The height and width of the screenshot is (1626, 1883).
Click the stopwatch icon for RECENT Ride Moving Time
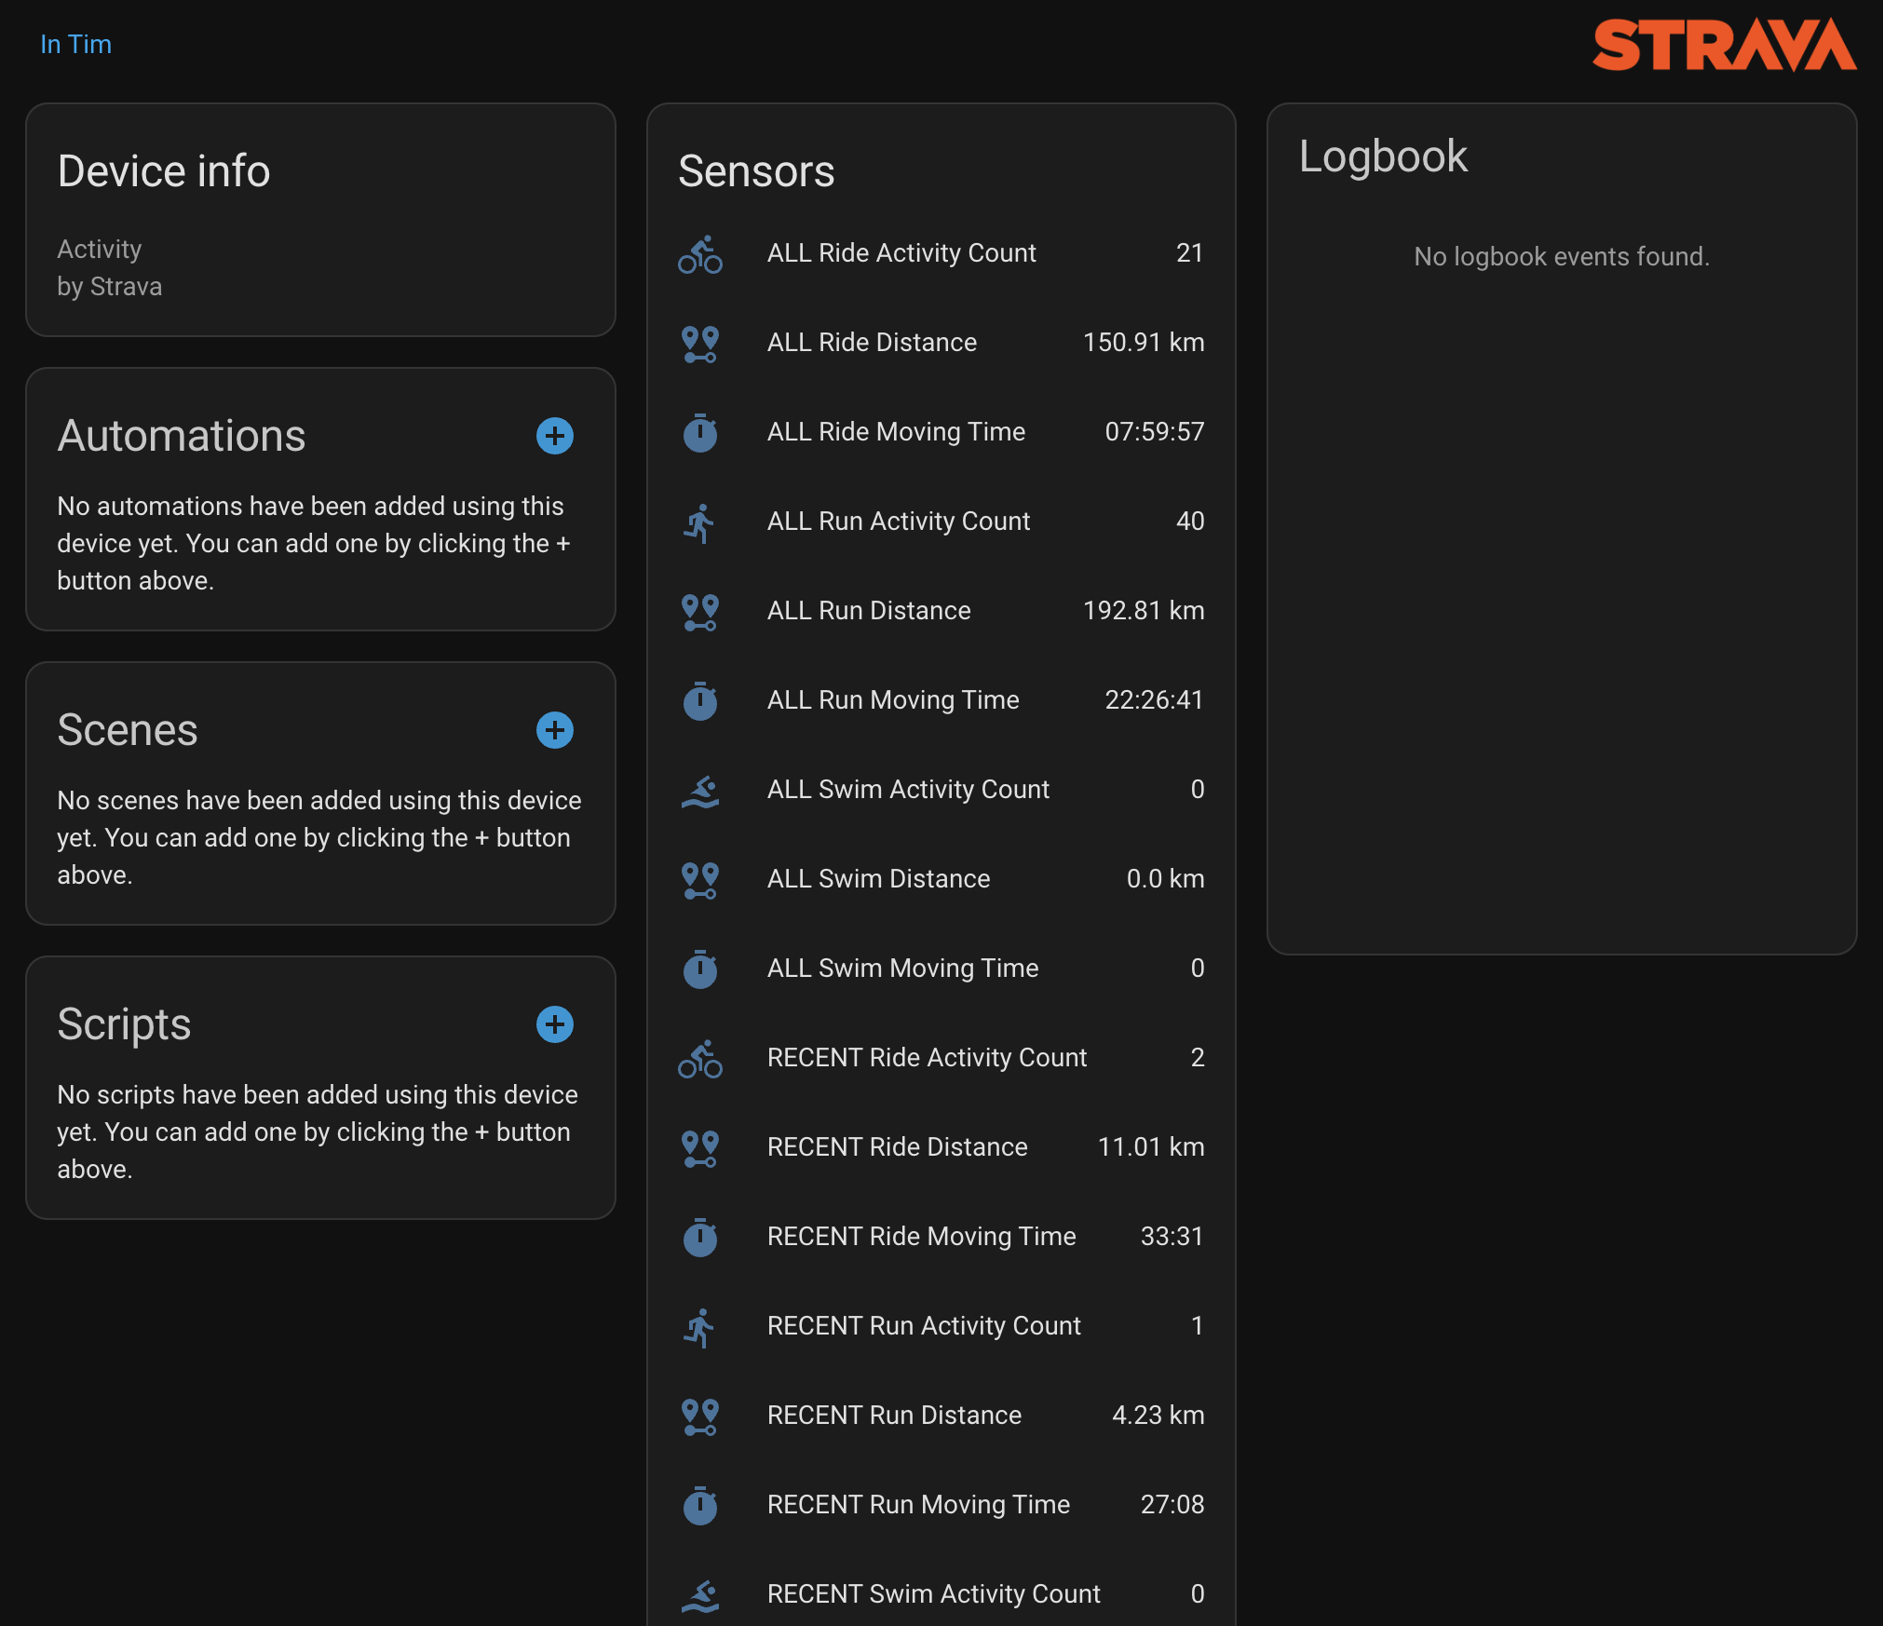tap(700, 1237)
